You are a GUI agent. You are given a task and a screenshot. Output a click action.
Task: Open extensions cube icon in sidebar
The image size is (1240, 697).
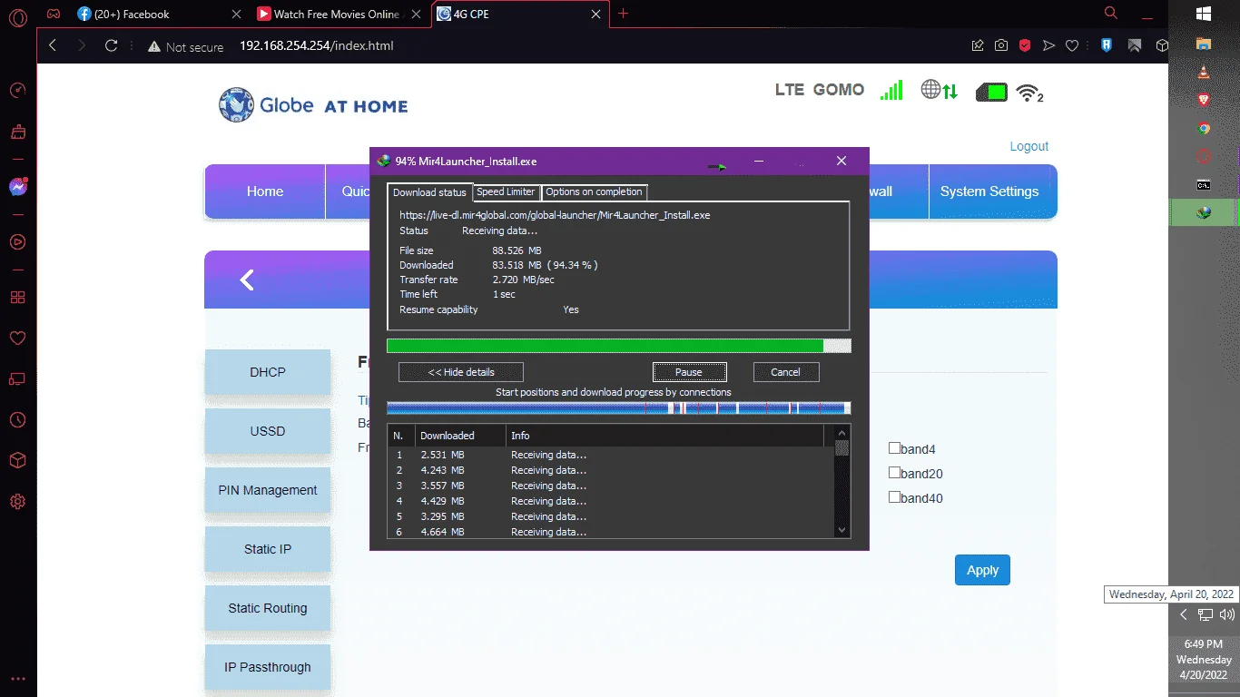[17, 460]
